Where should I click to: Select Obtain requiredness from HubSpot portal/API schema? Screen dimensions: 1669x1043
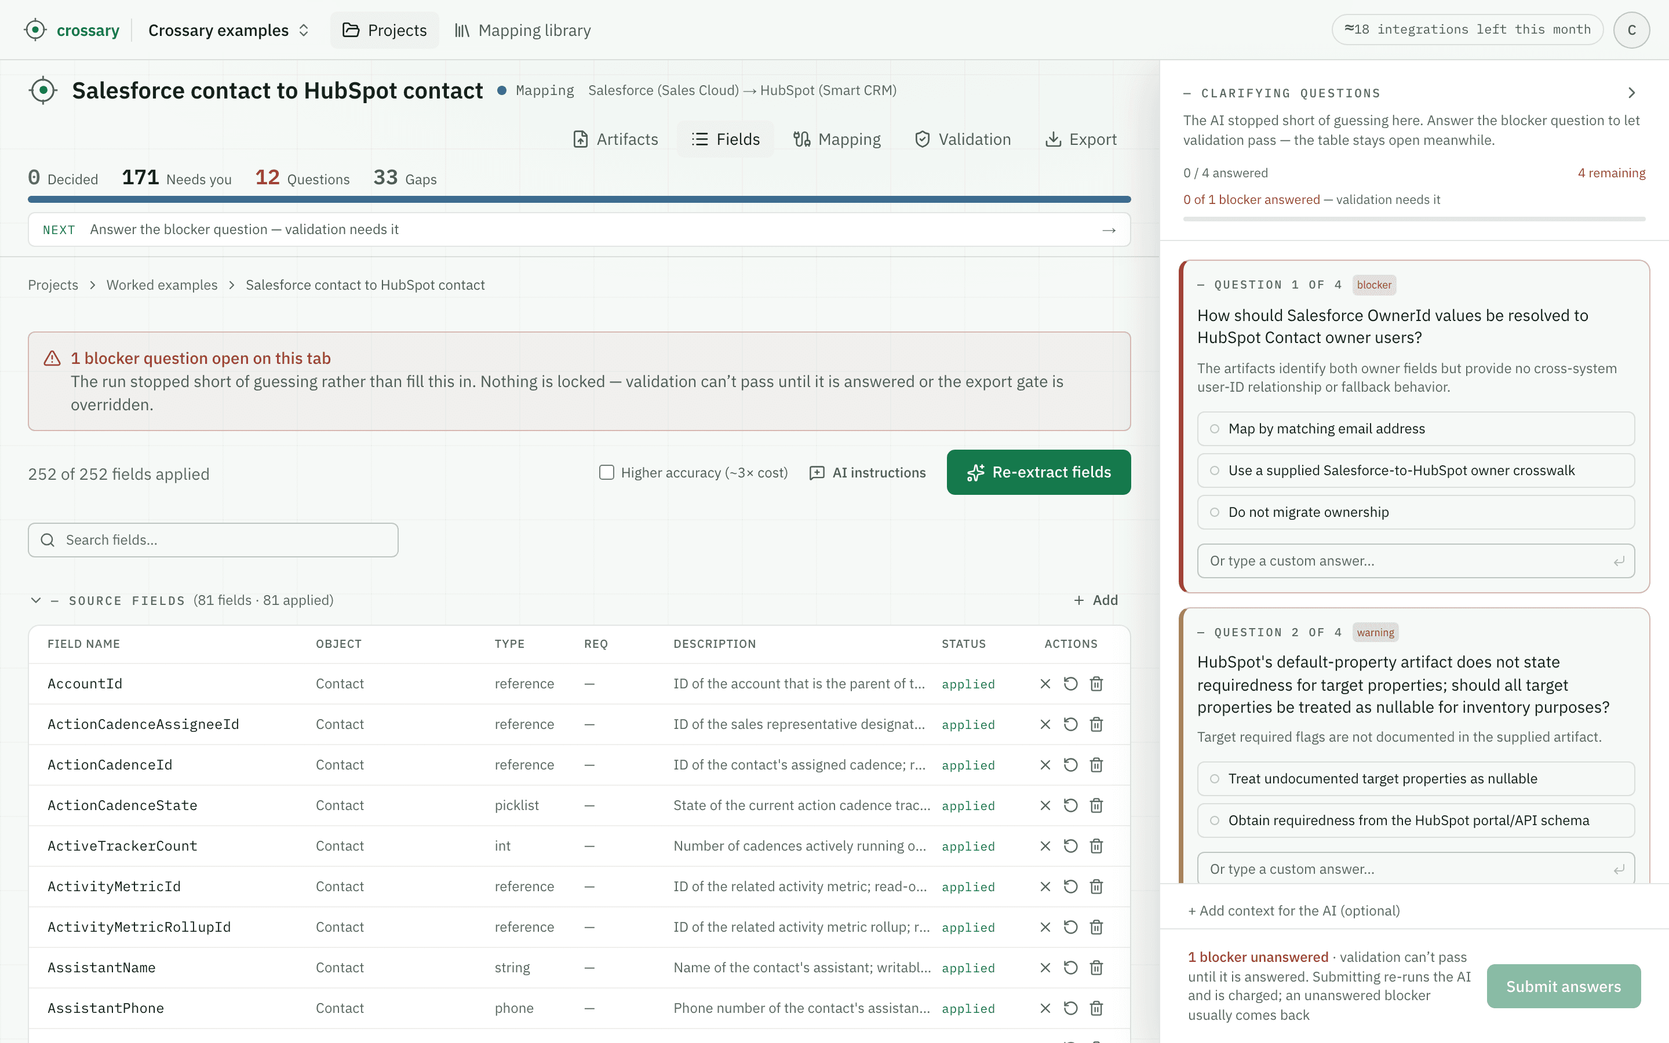1415,820
